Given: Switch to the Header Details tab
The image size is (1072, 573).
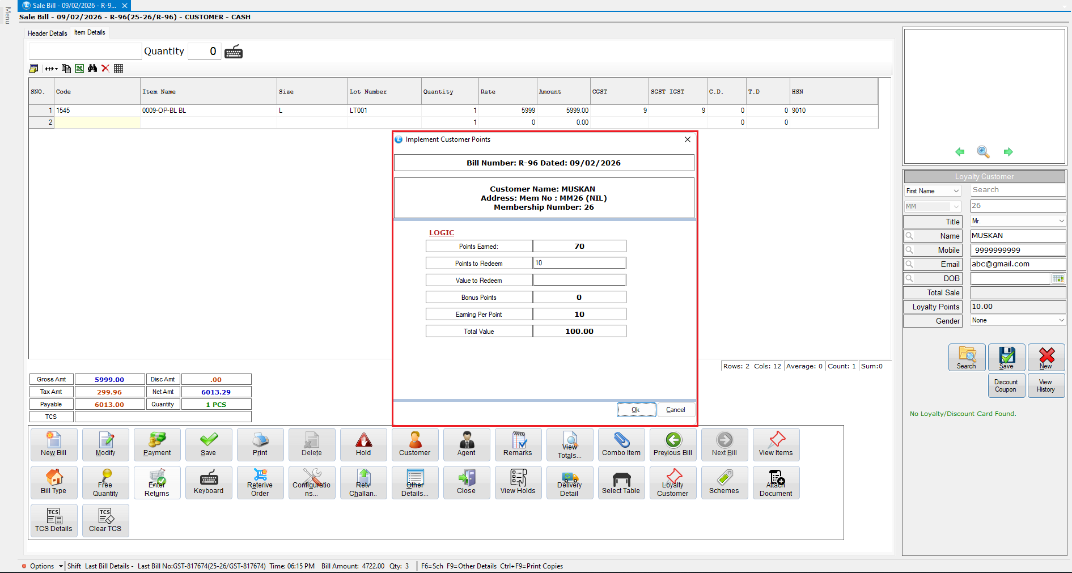Looking at the screenshot, I should pyautogui.click(x=48, y=33).
